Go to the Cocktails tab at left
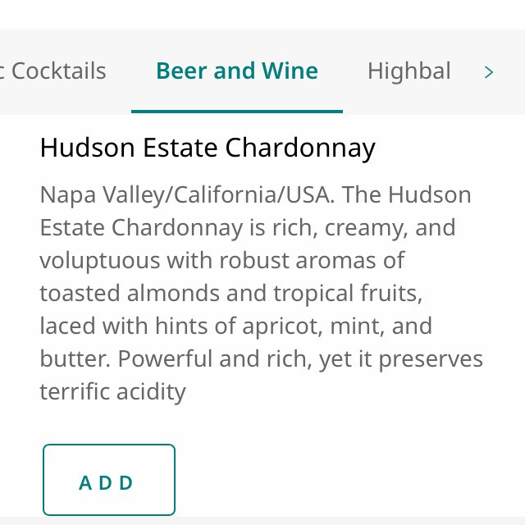 tap(56, 71)
